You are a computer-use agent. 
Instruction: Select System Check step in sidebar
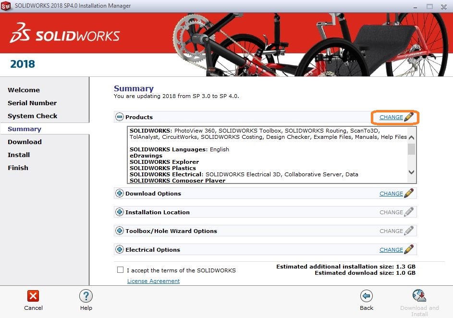(x=32, y=116)
